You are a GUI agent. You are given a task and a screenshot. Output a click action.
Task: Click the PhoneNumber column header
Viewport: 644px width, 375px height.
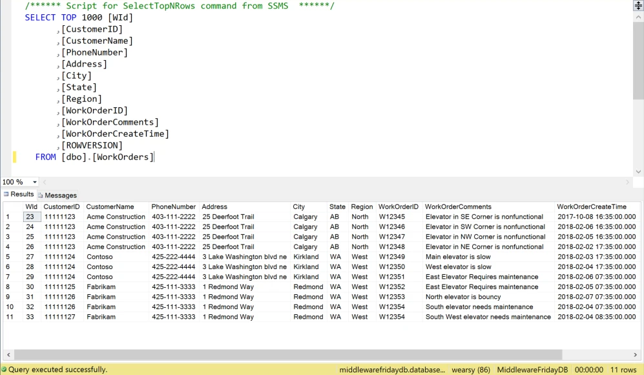173,207
